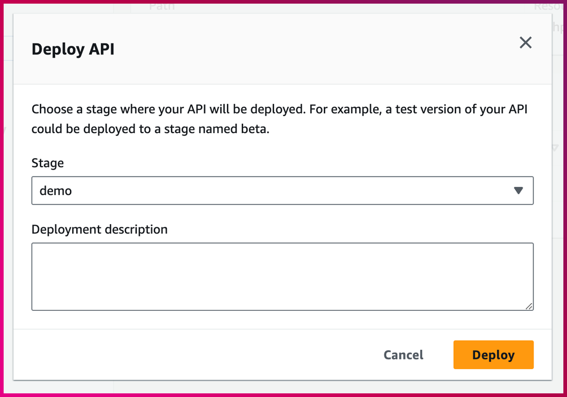Click the Stage dropdown arrow triangle

click(519, 191)
